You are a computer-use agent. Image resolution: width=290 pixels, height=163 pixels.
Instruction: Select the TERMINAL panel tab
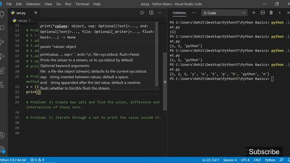[x=179, y=13]
